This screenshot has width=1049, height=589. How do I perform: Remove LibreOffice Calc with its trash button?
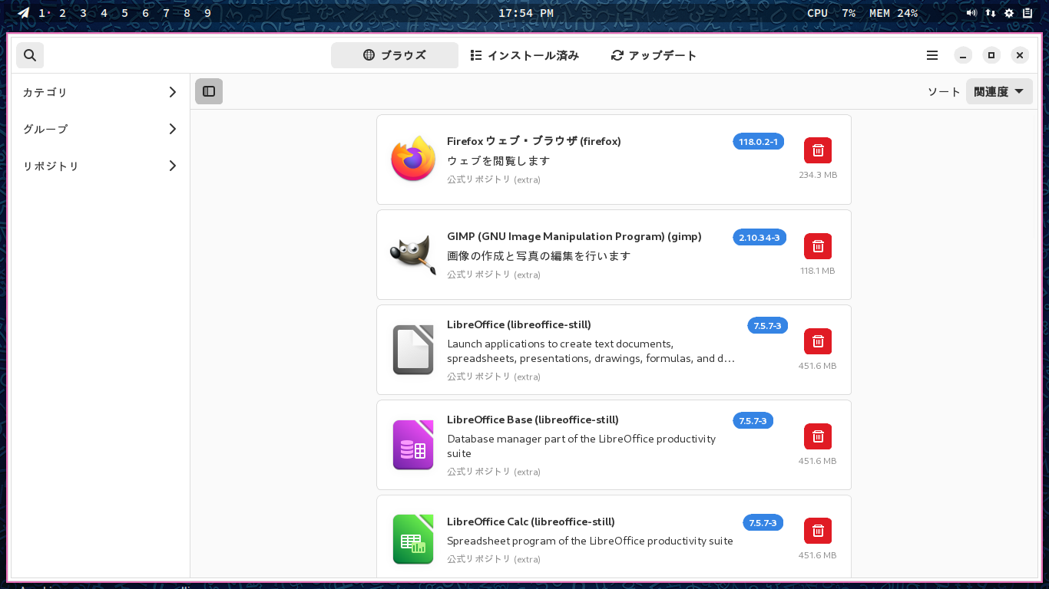818,531
